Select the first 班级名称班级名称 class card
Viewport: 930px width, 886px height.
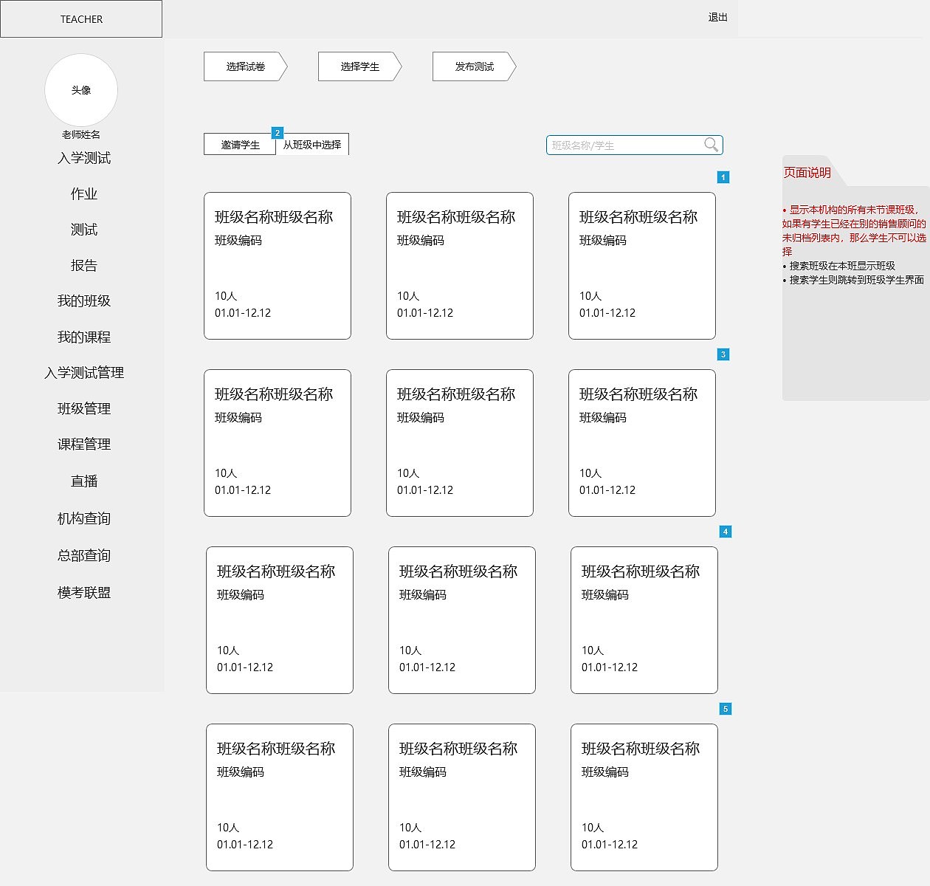[278, 265]
